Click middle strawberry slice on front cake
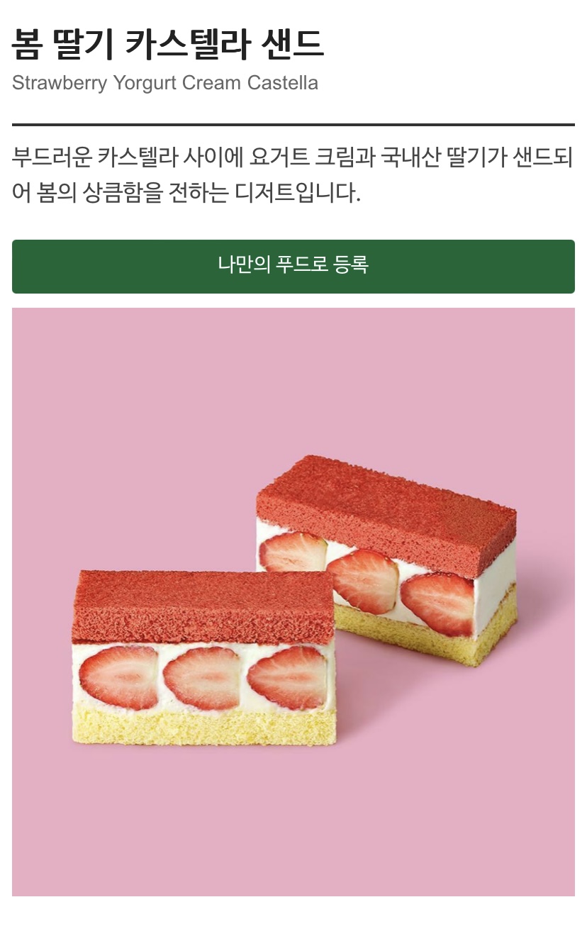 [x=203, y=678]
